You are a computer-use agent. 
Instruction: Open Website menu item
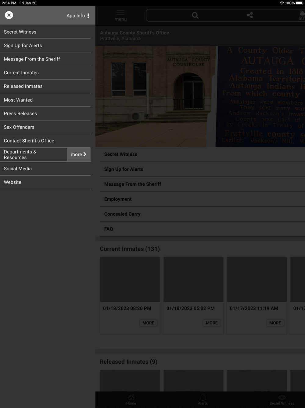[45, 182]
